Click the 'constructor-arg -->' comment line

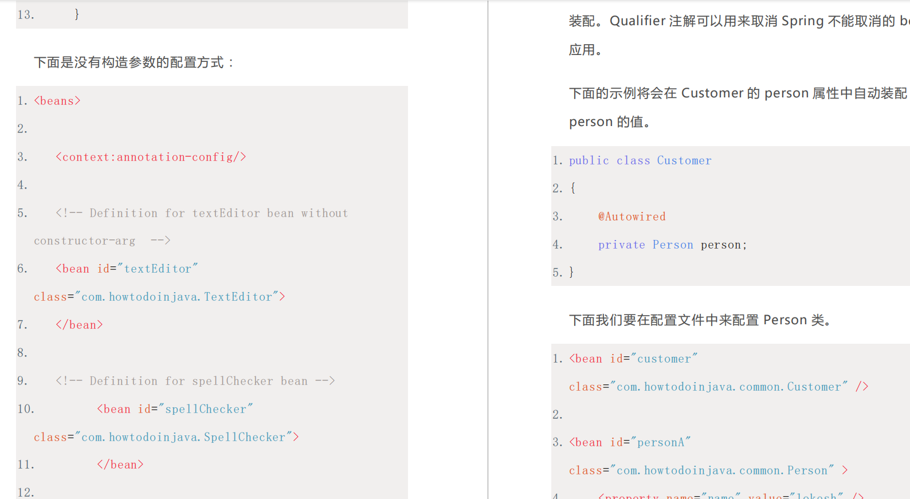click(102, 241)
